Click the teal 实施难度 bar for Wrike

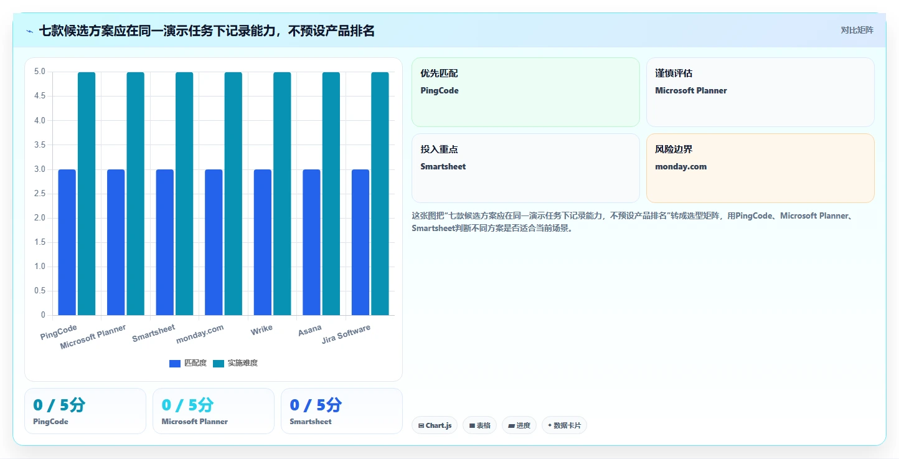tap(282, 194)
